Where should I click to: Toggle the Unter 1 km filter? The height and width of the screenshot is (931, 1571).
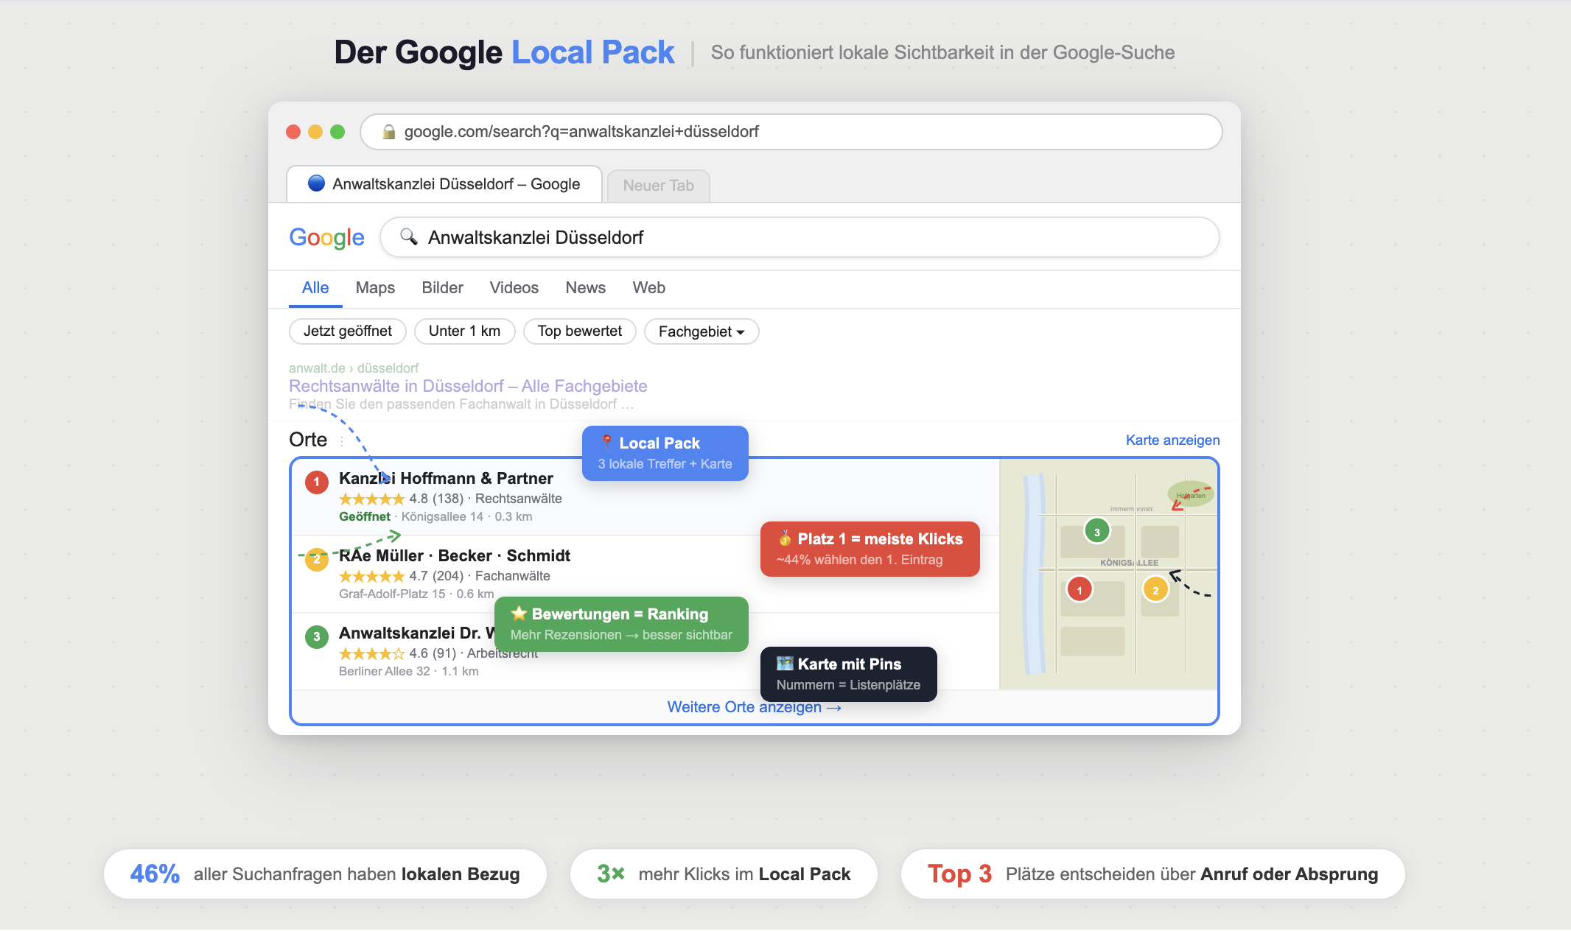pyautogui.click(x=465, y=331)
